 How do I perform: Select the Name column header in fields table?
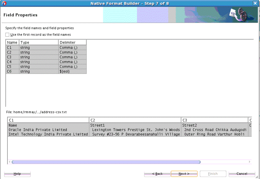(12, 42)
